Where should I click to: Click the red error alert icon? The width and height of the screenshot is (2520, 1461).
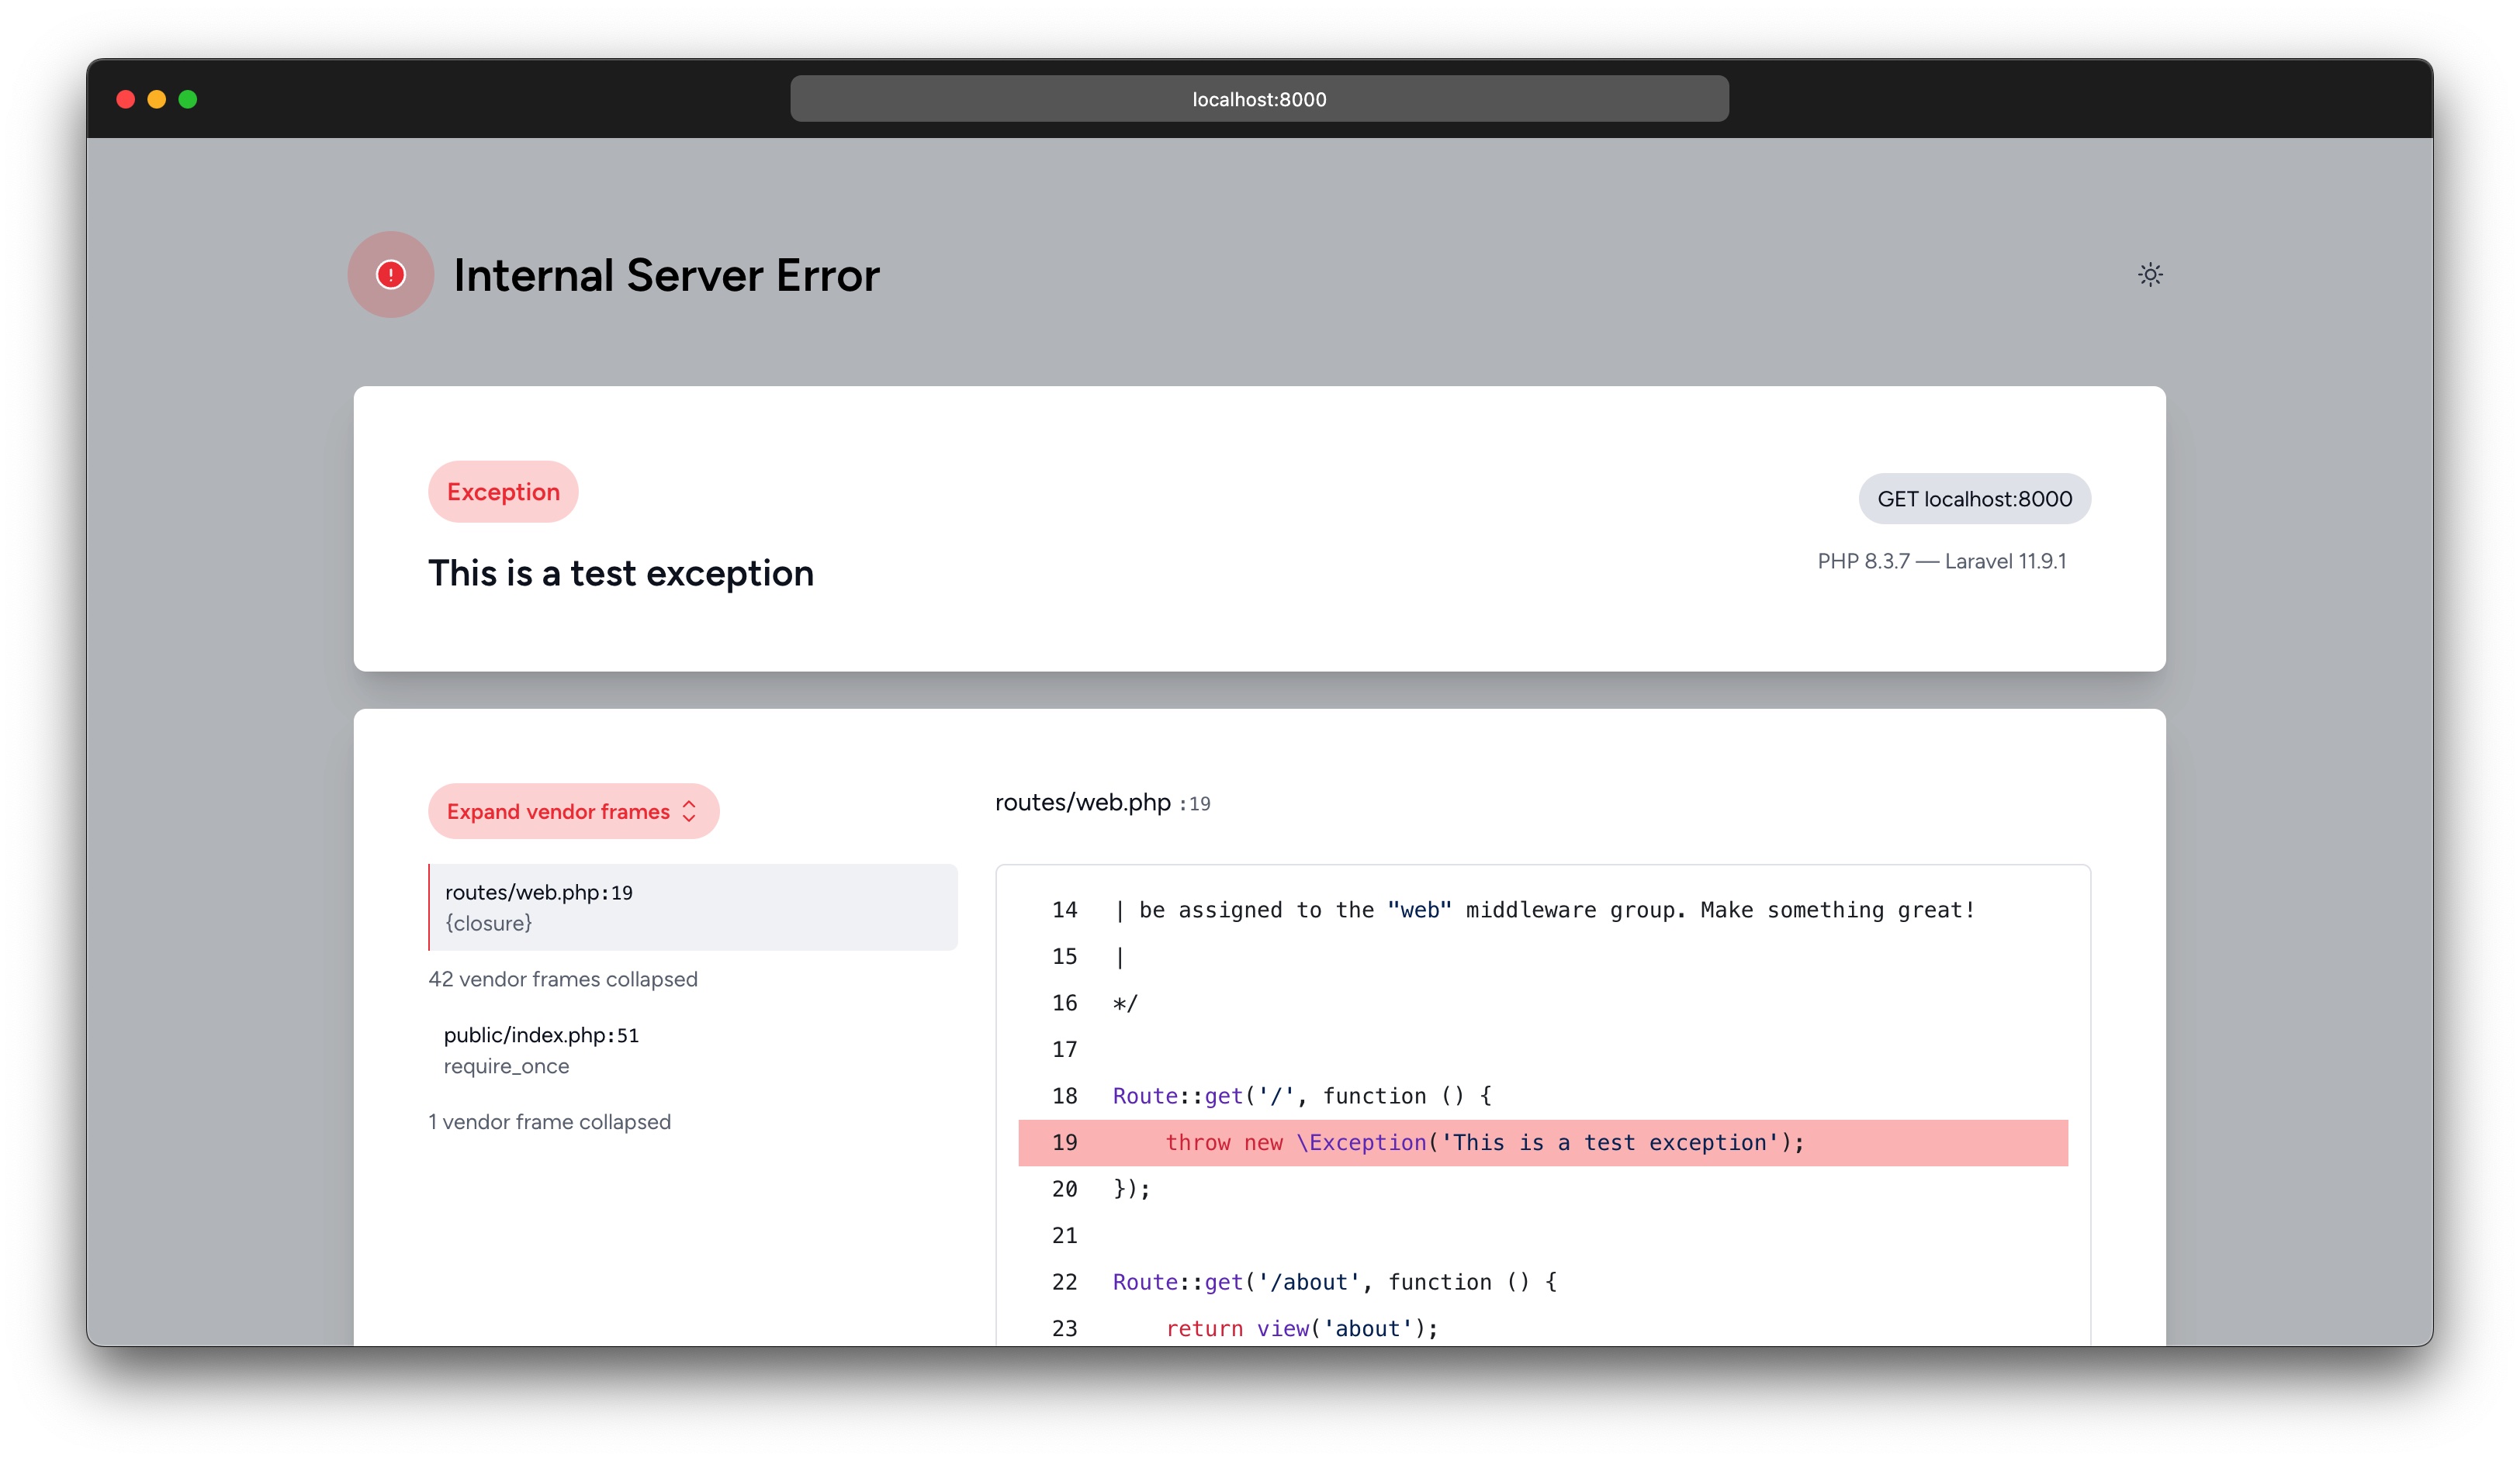[391, 275]
